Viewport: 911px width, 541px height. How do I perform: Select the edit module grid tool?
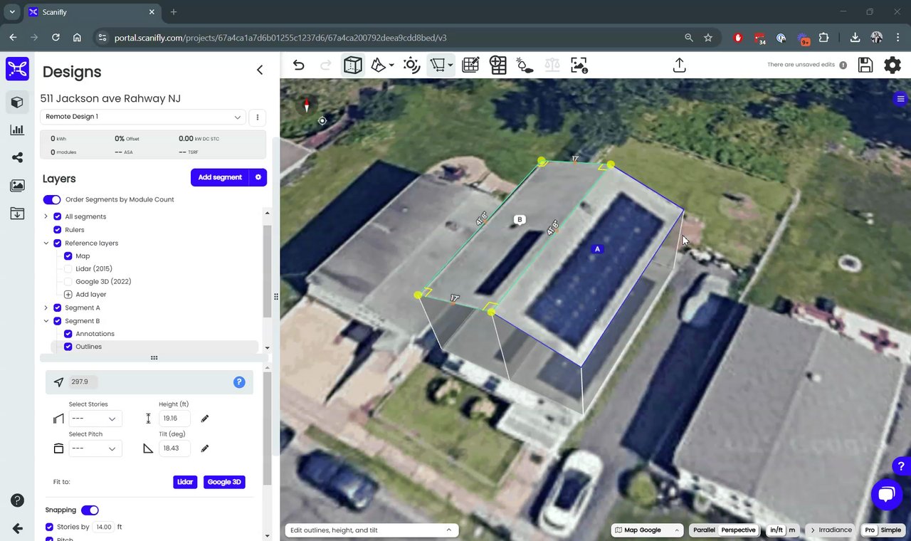pos(470,65)
